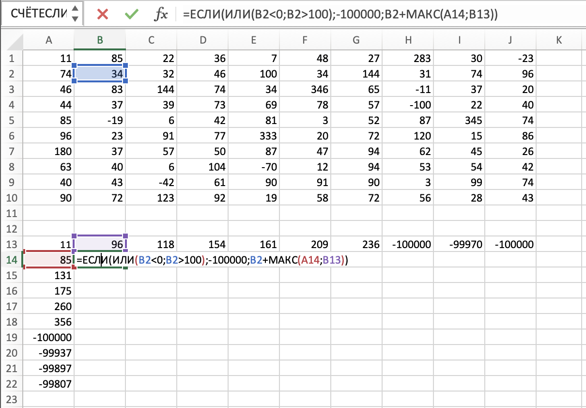This screenshot has width=586, height=408.
Task: Open the fx Insert Function dialog
Action: (161, 15)
